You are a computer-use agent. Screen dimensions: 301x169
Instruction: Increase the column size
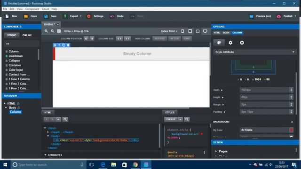[119, 38]
